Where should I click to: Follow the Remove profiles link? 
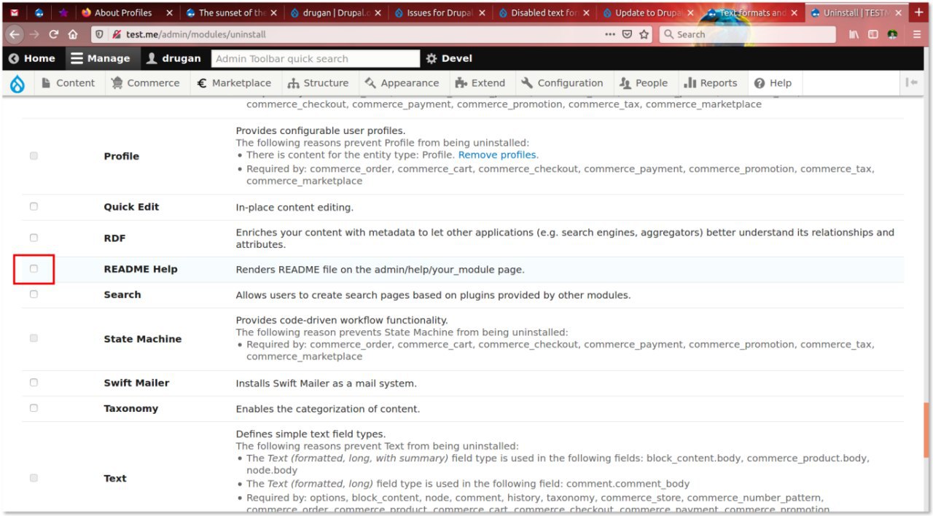tap(497, 155)
